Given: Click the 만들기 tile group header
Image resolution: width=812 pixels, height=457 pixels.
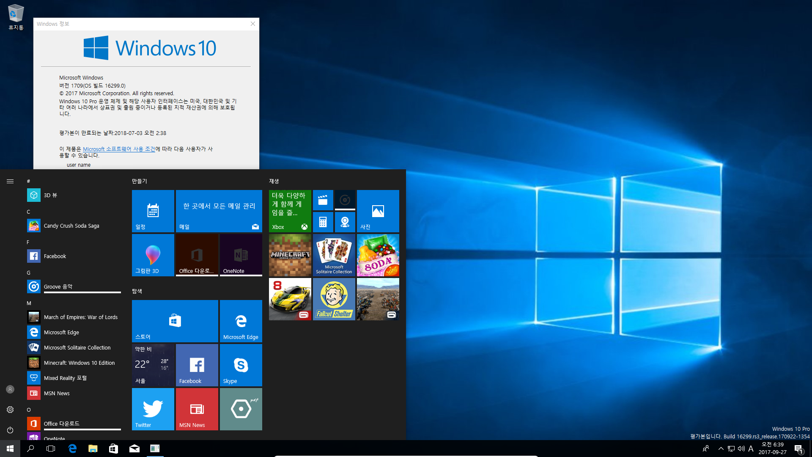Looking at the screenshot, I should (x=140, y=181).
